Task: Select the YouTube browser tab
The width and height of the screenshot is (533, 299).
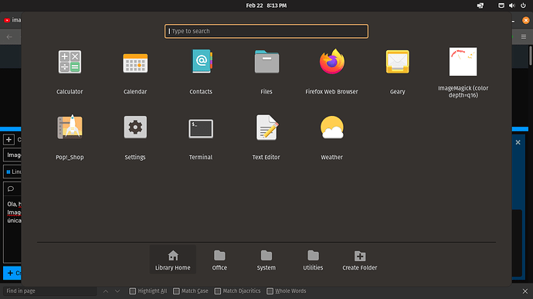Action: tap(12, 20)
